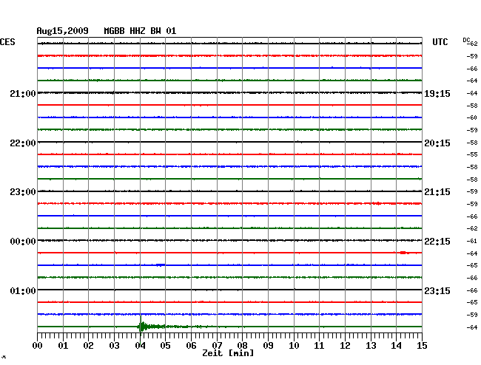Viewport: 481px width, 365px height.
Task: Click the blue burst near minute 05 below 00:00
Action: pyautogui.click(x=161, y=265)
